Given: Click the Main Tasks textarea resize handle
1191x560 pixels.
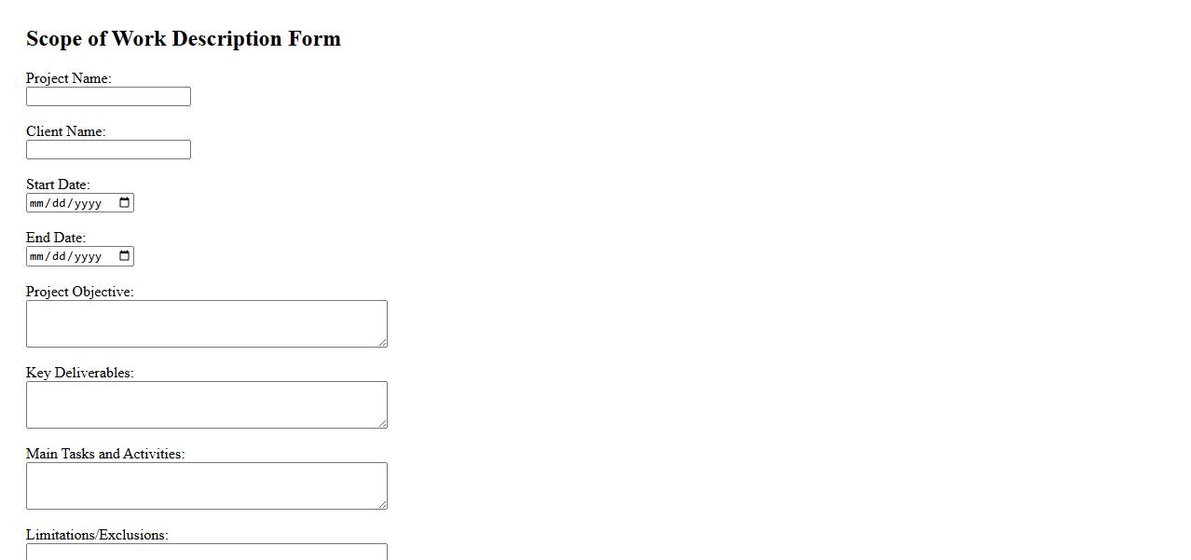Looking at the screenshot, I should [382, 504].
